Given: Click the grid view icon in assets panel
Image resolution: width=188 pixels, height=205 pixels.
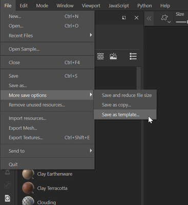Looking at the screenshot, I should (100, 56).
